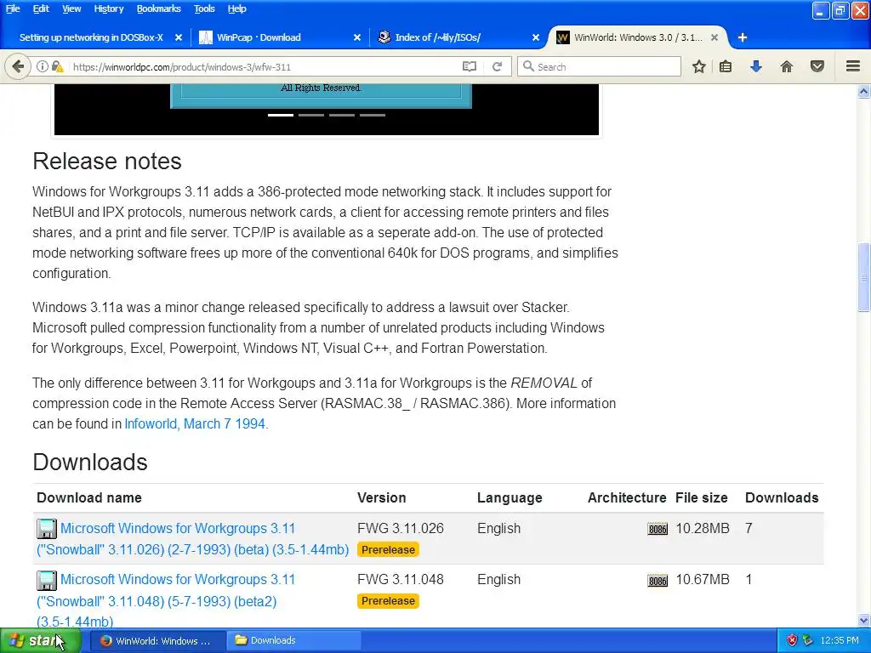The image size is (871, 653).
Task: Select the third screenshot carousel indicator
Action: point(342,115)
